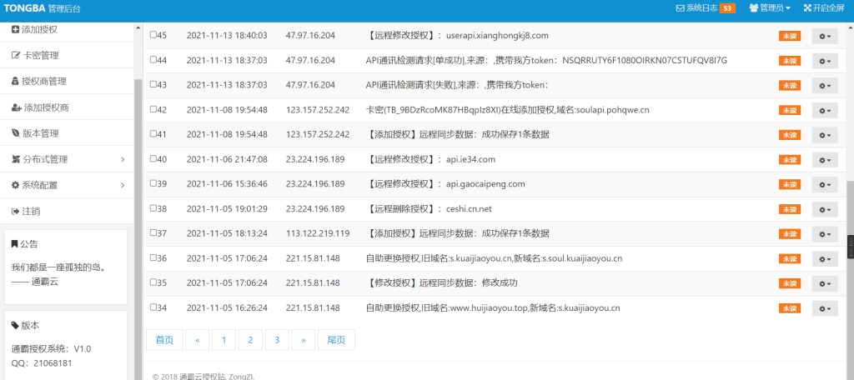The height and width of the screenshot is (380, 854).
Task: Click timestamp 2021-11-05 19:01:29
Action: click(x=227, y=209)
